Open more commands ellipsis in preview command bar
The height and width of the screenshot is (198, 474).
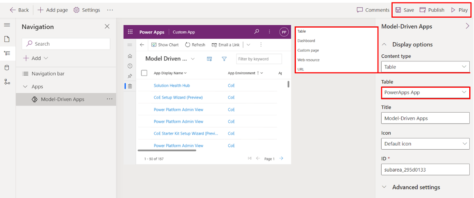[x=261, y=45]
